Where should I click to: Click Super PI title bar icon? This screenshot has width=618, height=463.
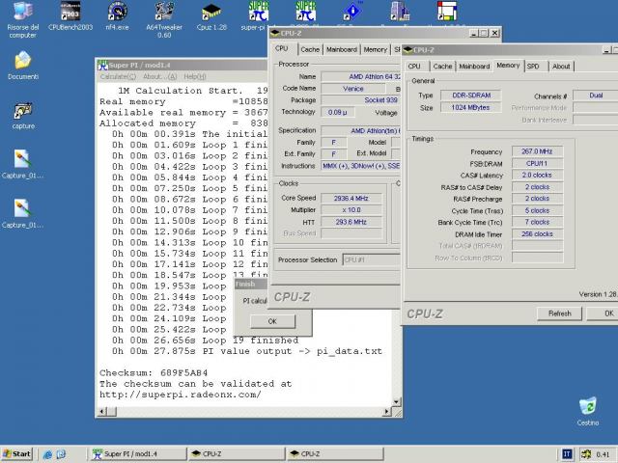click(102, 65)
